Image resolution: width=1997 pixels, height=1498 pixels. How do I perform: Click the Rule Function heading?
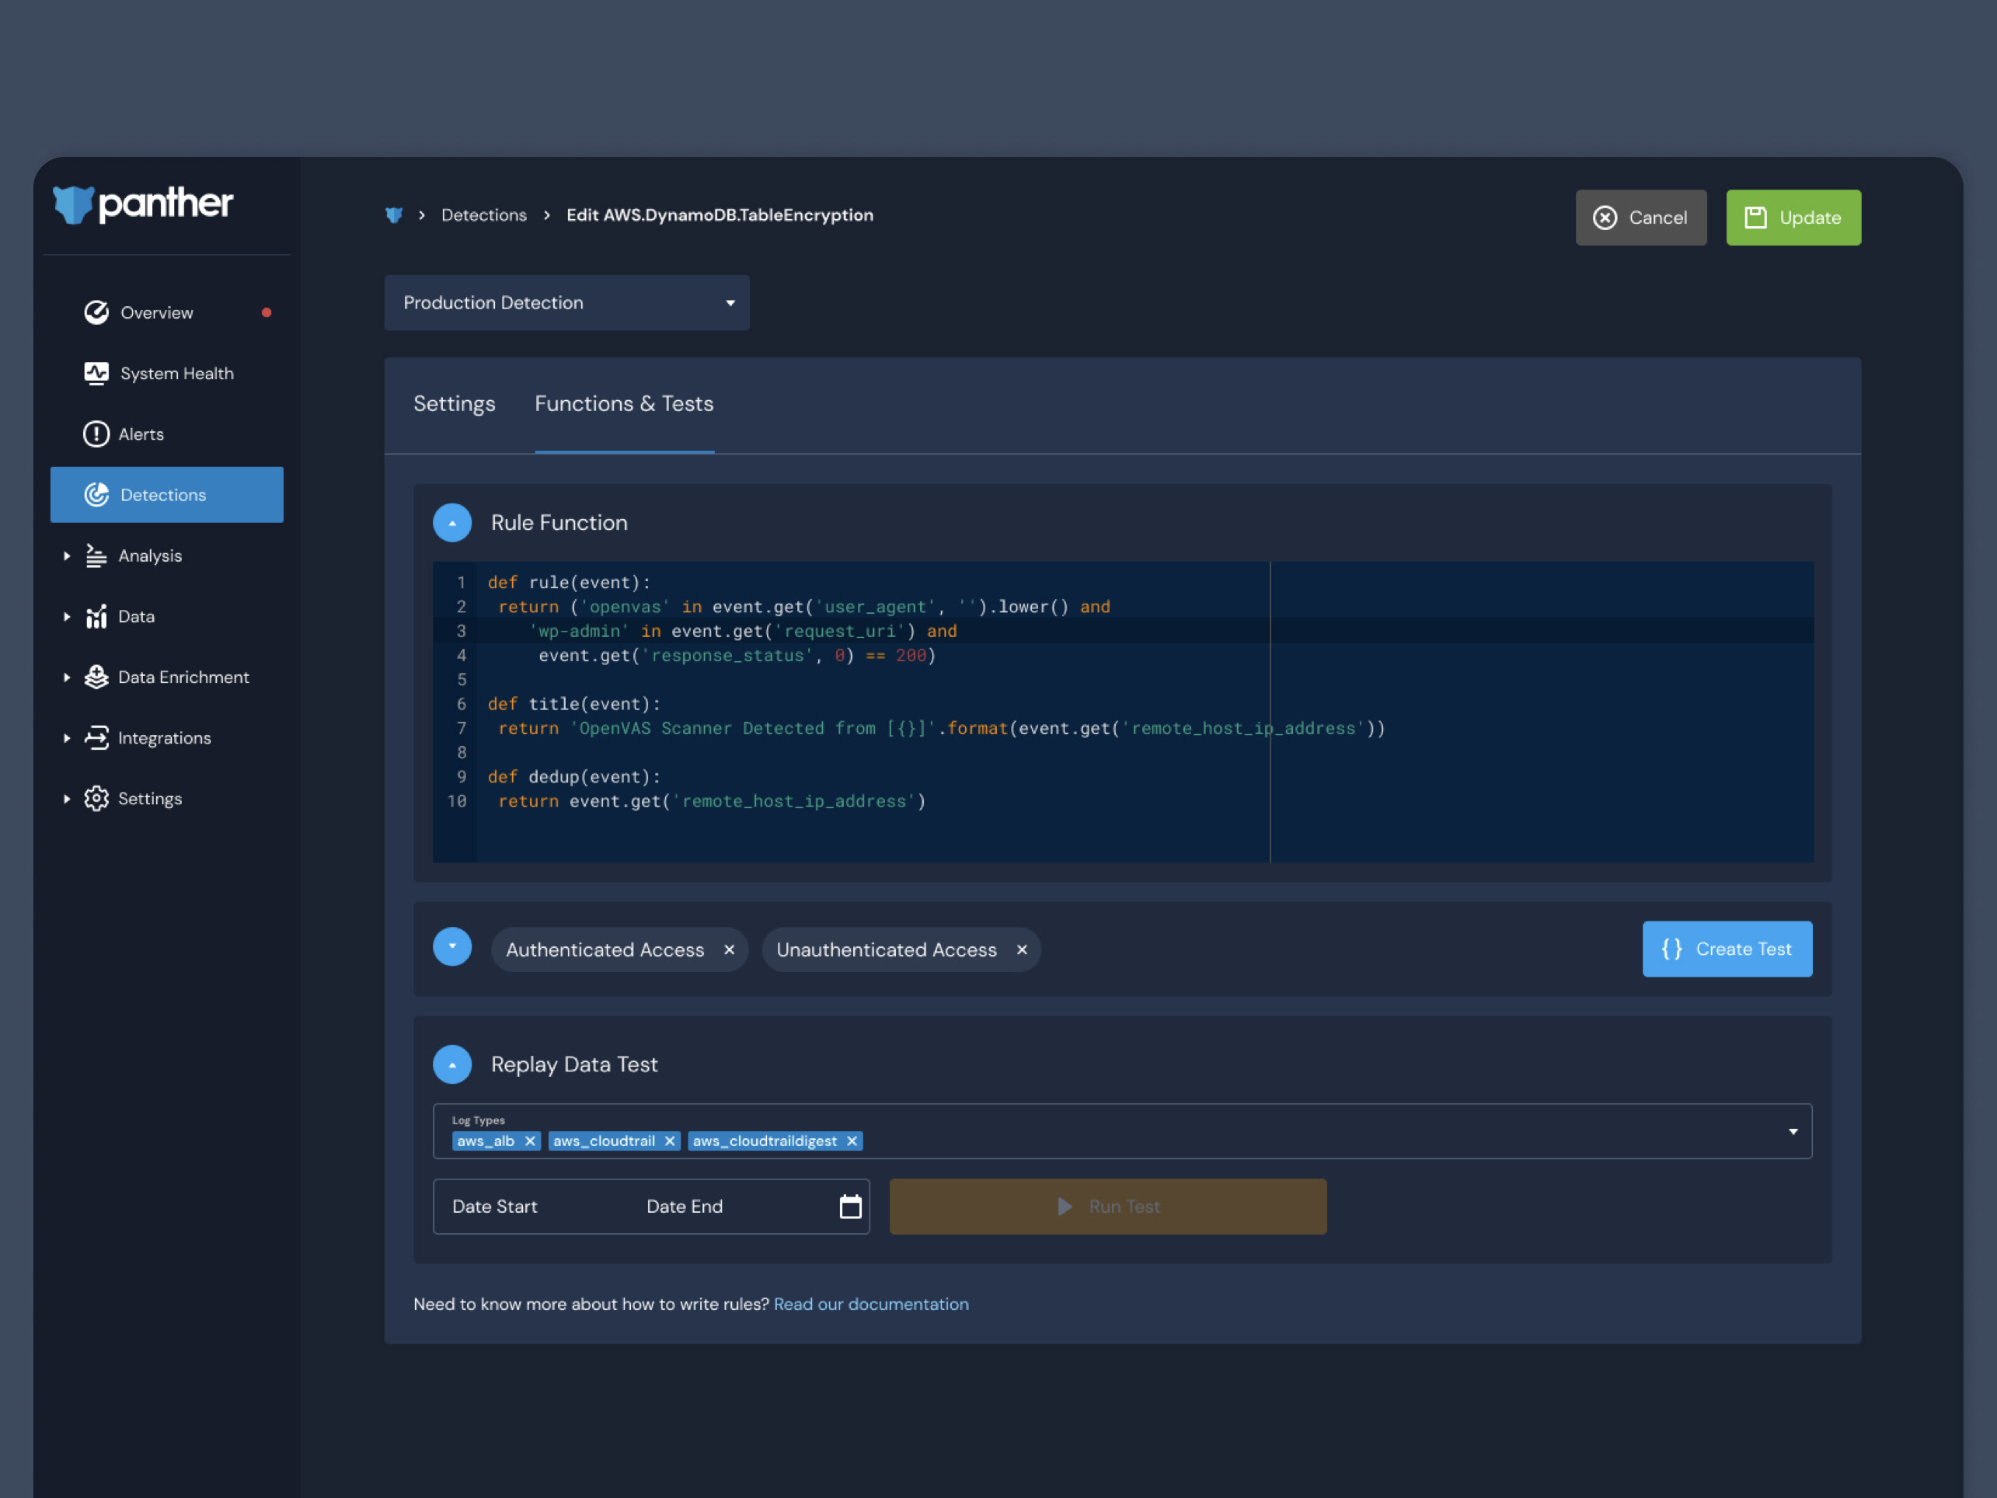(559, 523)
